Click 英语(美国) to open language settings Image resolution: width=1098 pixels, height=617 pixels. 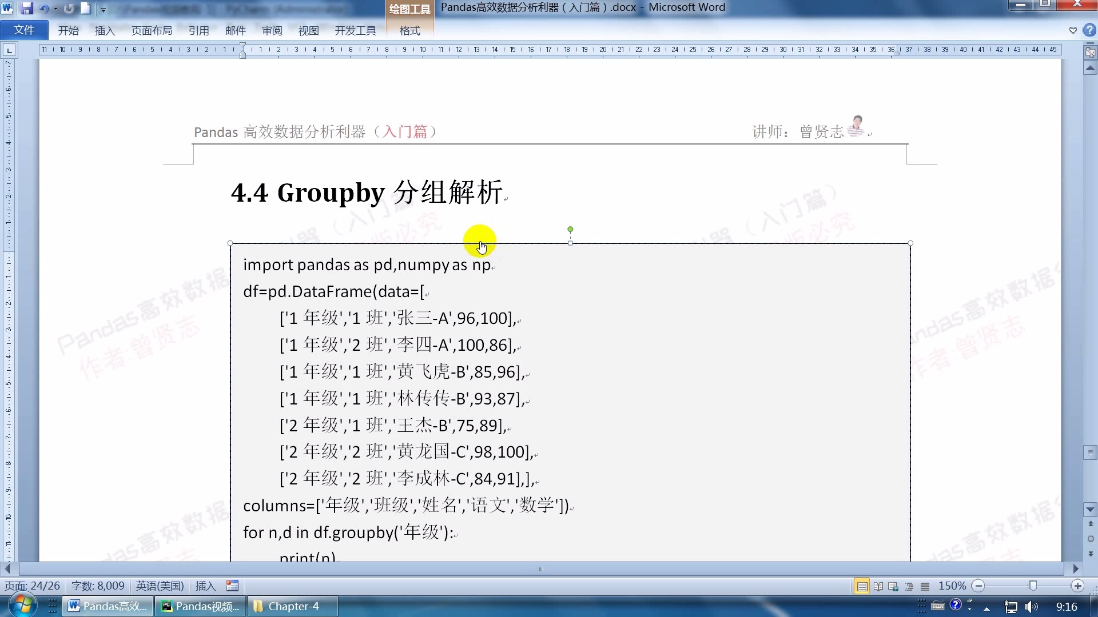pos(159,586)
